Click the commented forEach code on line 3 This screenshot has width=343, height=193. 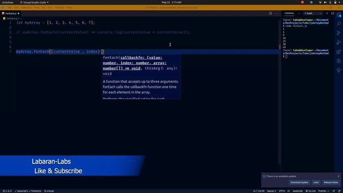point(103,32)
